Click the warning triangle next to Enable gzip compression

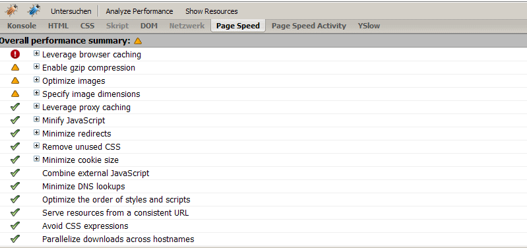pos(15,67)
